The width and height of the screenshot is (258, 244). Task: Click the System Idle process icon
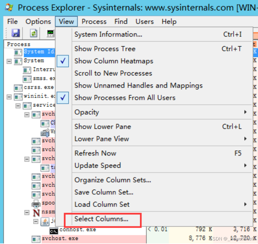coord(18,52)
